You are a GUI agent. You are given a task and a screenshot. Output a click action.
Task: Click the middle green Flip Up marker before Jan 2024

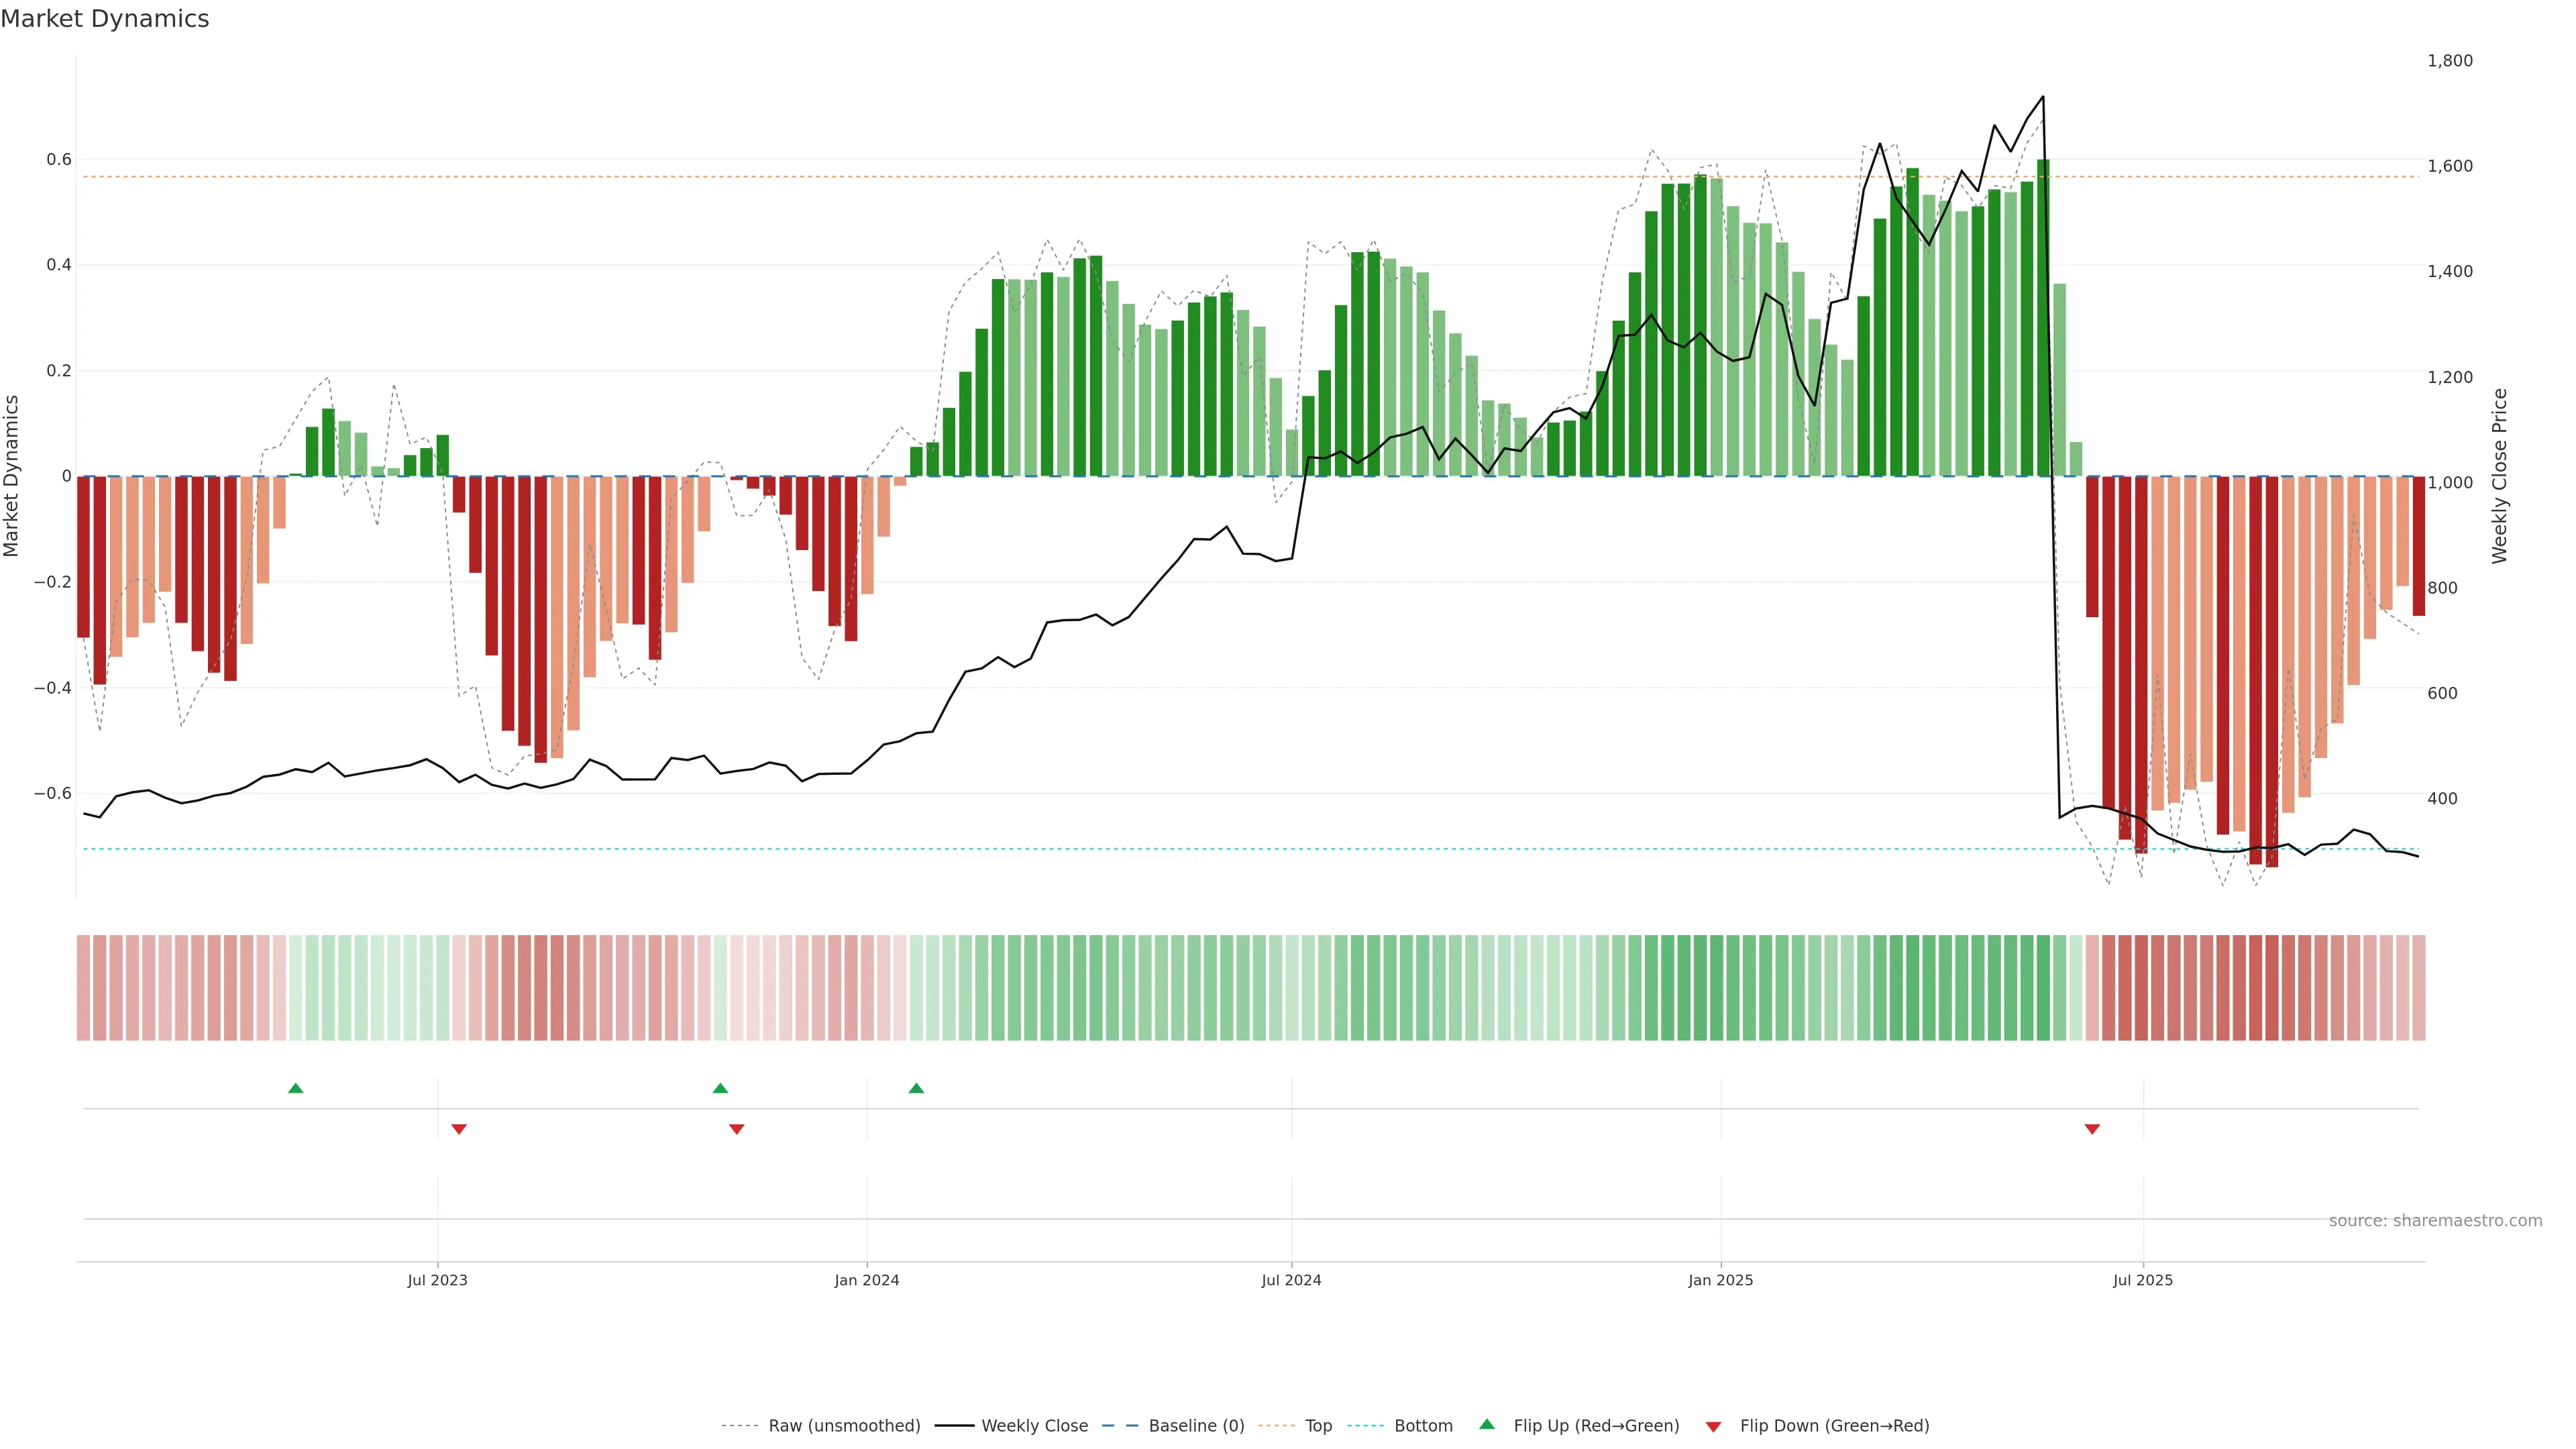click(720, 1088)
